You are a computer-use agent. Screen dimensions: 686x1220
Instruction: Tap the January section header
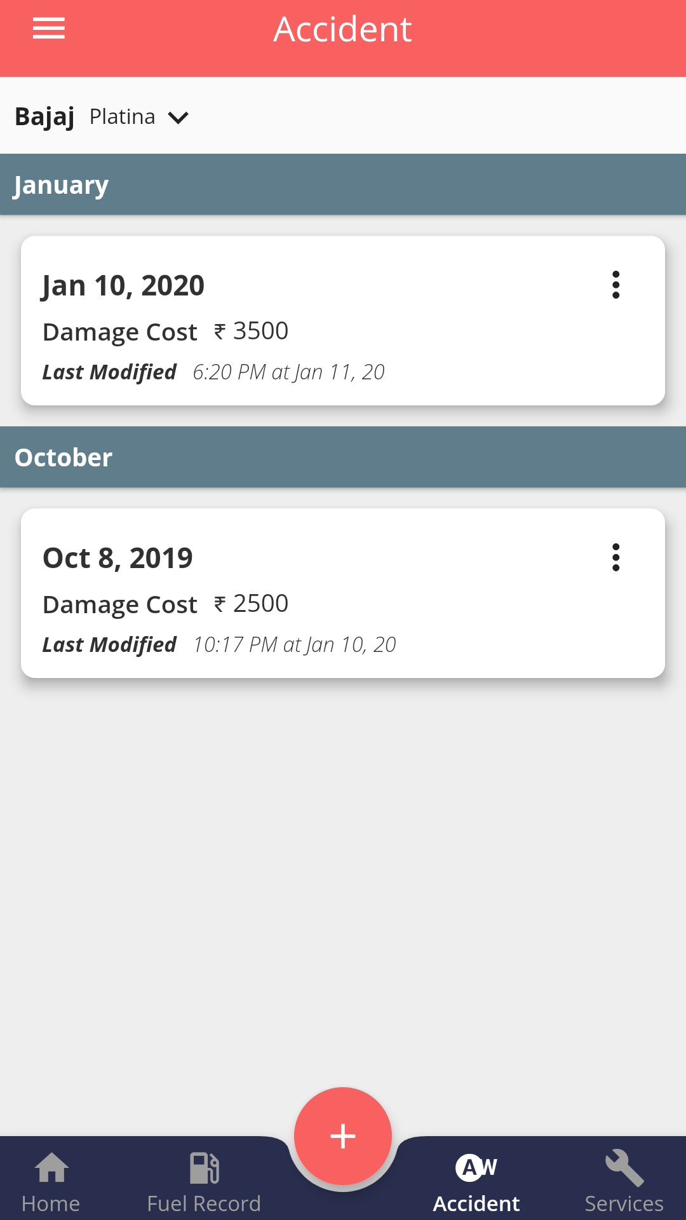point(343,185)
